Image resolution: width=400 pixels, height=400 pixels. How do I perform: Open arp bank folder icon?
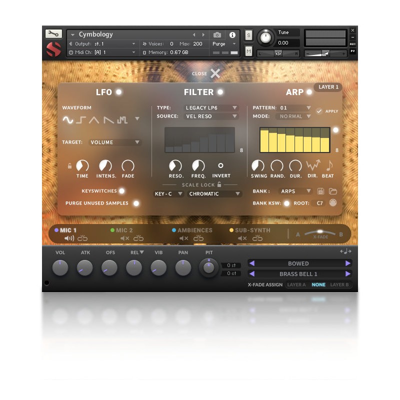[x=332, y=191]
